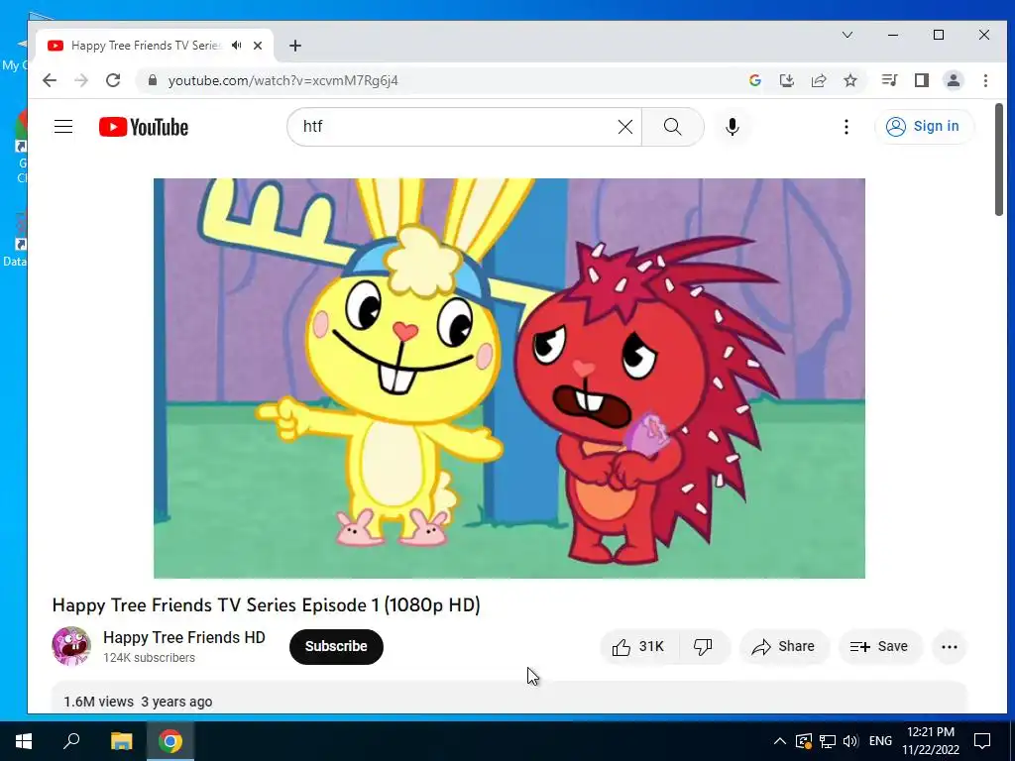Switch input language ENG

pyautogui.click(x=880, y=741)
